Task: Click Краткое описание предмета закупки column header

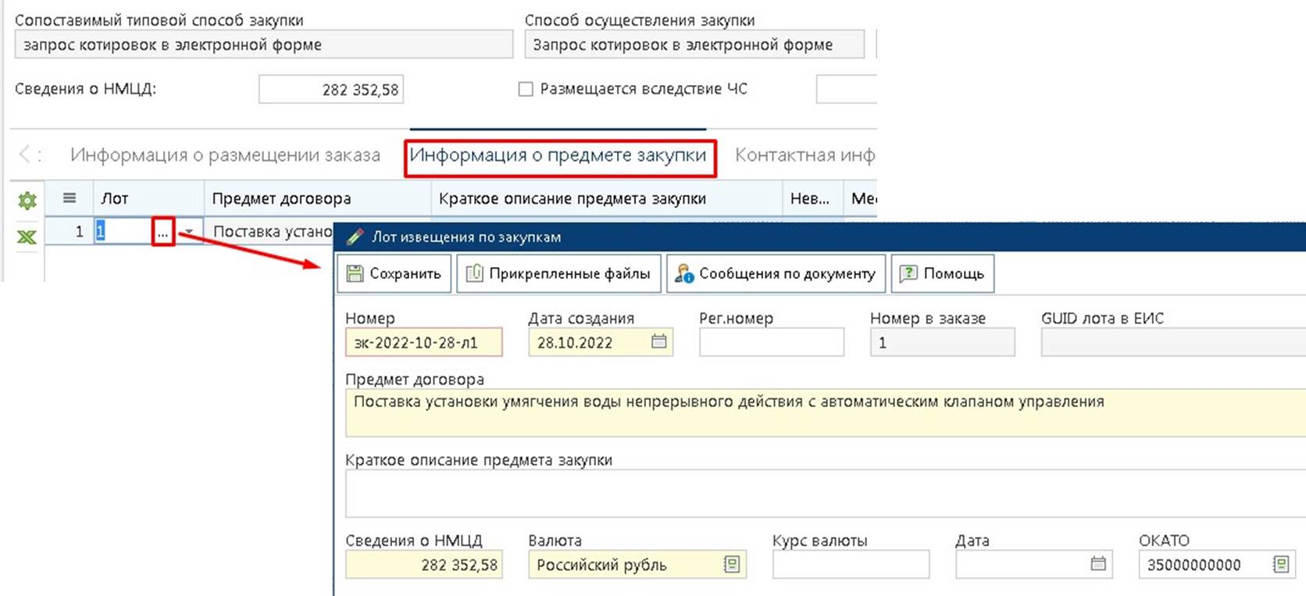Action: [607, 198]
